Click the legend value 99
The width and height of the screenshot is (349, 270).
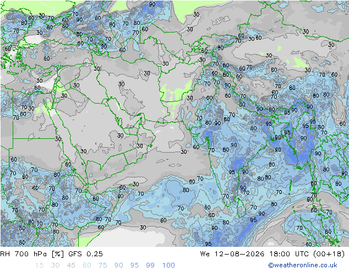(150, 266)
